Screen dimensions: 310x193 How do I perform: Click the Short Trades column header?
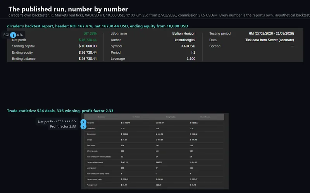click(205, 117)
